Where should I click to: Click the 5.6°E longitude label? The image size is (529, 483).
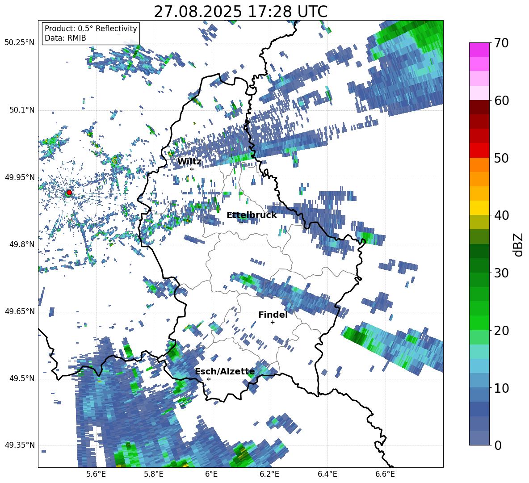coord(96,474)
